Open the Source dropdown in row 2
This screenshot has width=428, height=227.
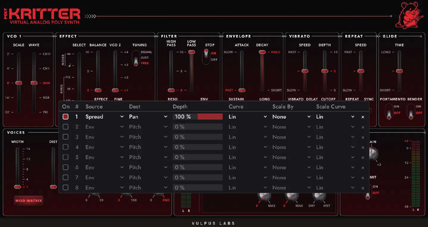pyautogui.click(x=105, y=127)
